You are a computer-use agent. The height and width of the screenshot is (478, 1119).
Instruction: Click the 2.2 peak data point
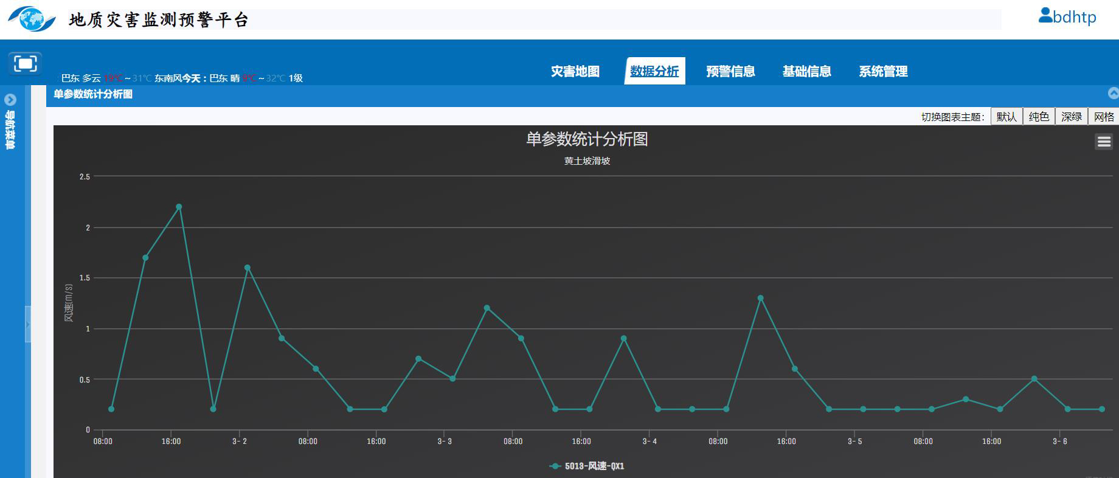(x=179, y=207)
